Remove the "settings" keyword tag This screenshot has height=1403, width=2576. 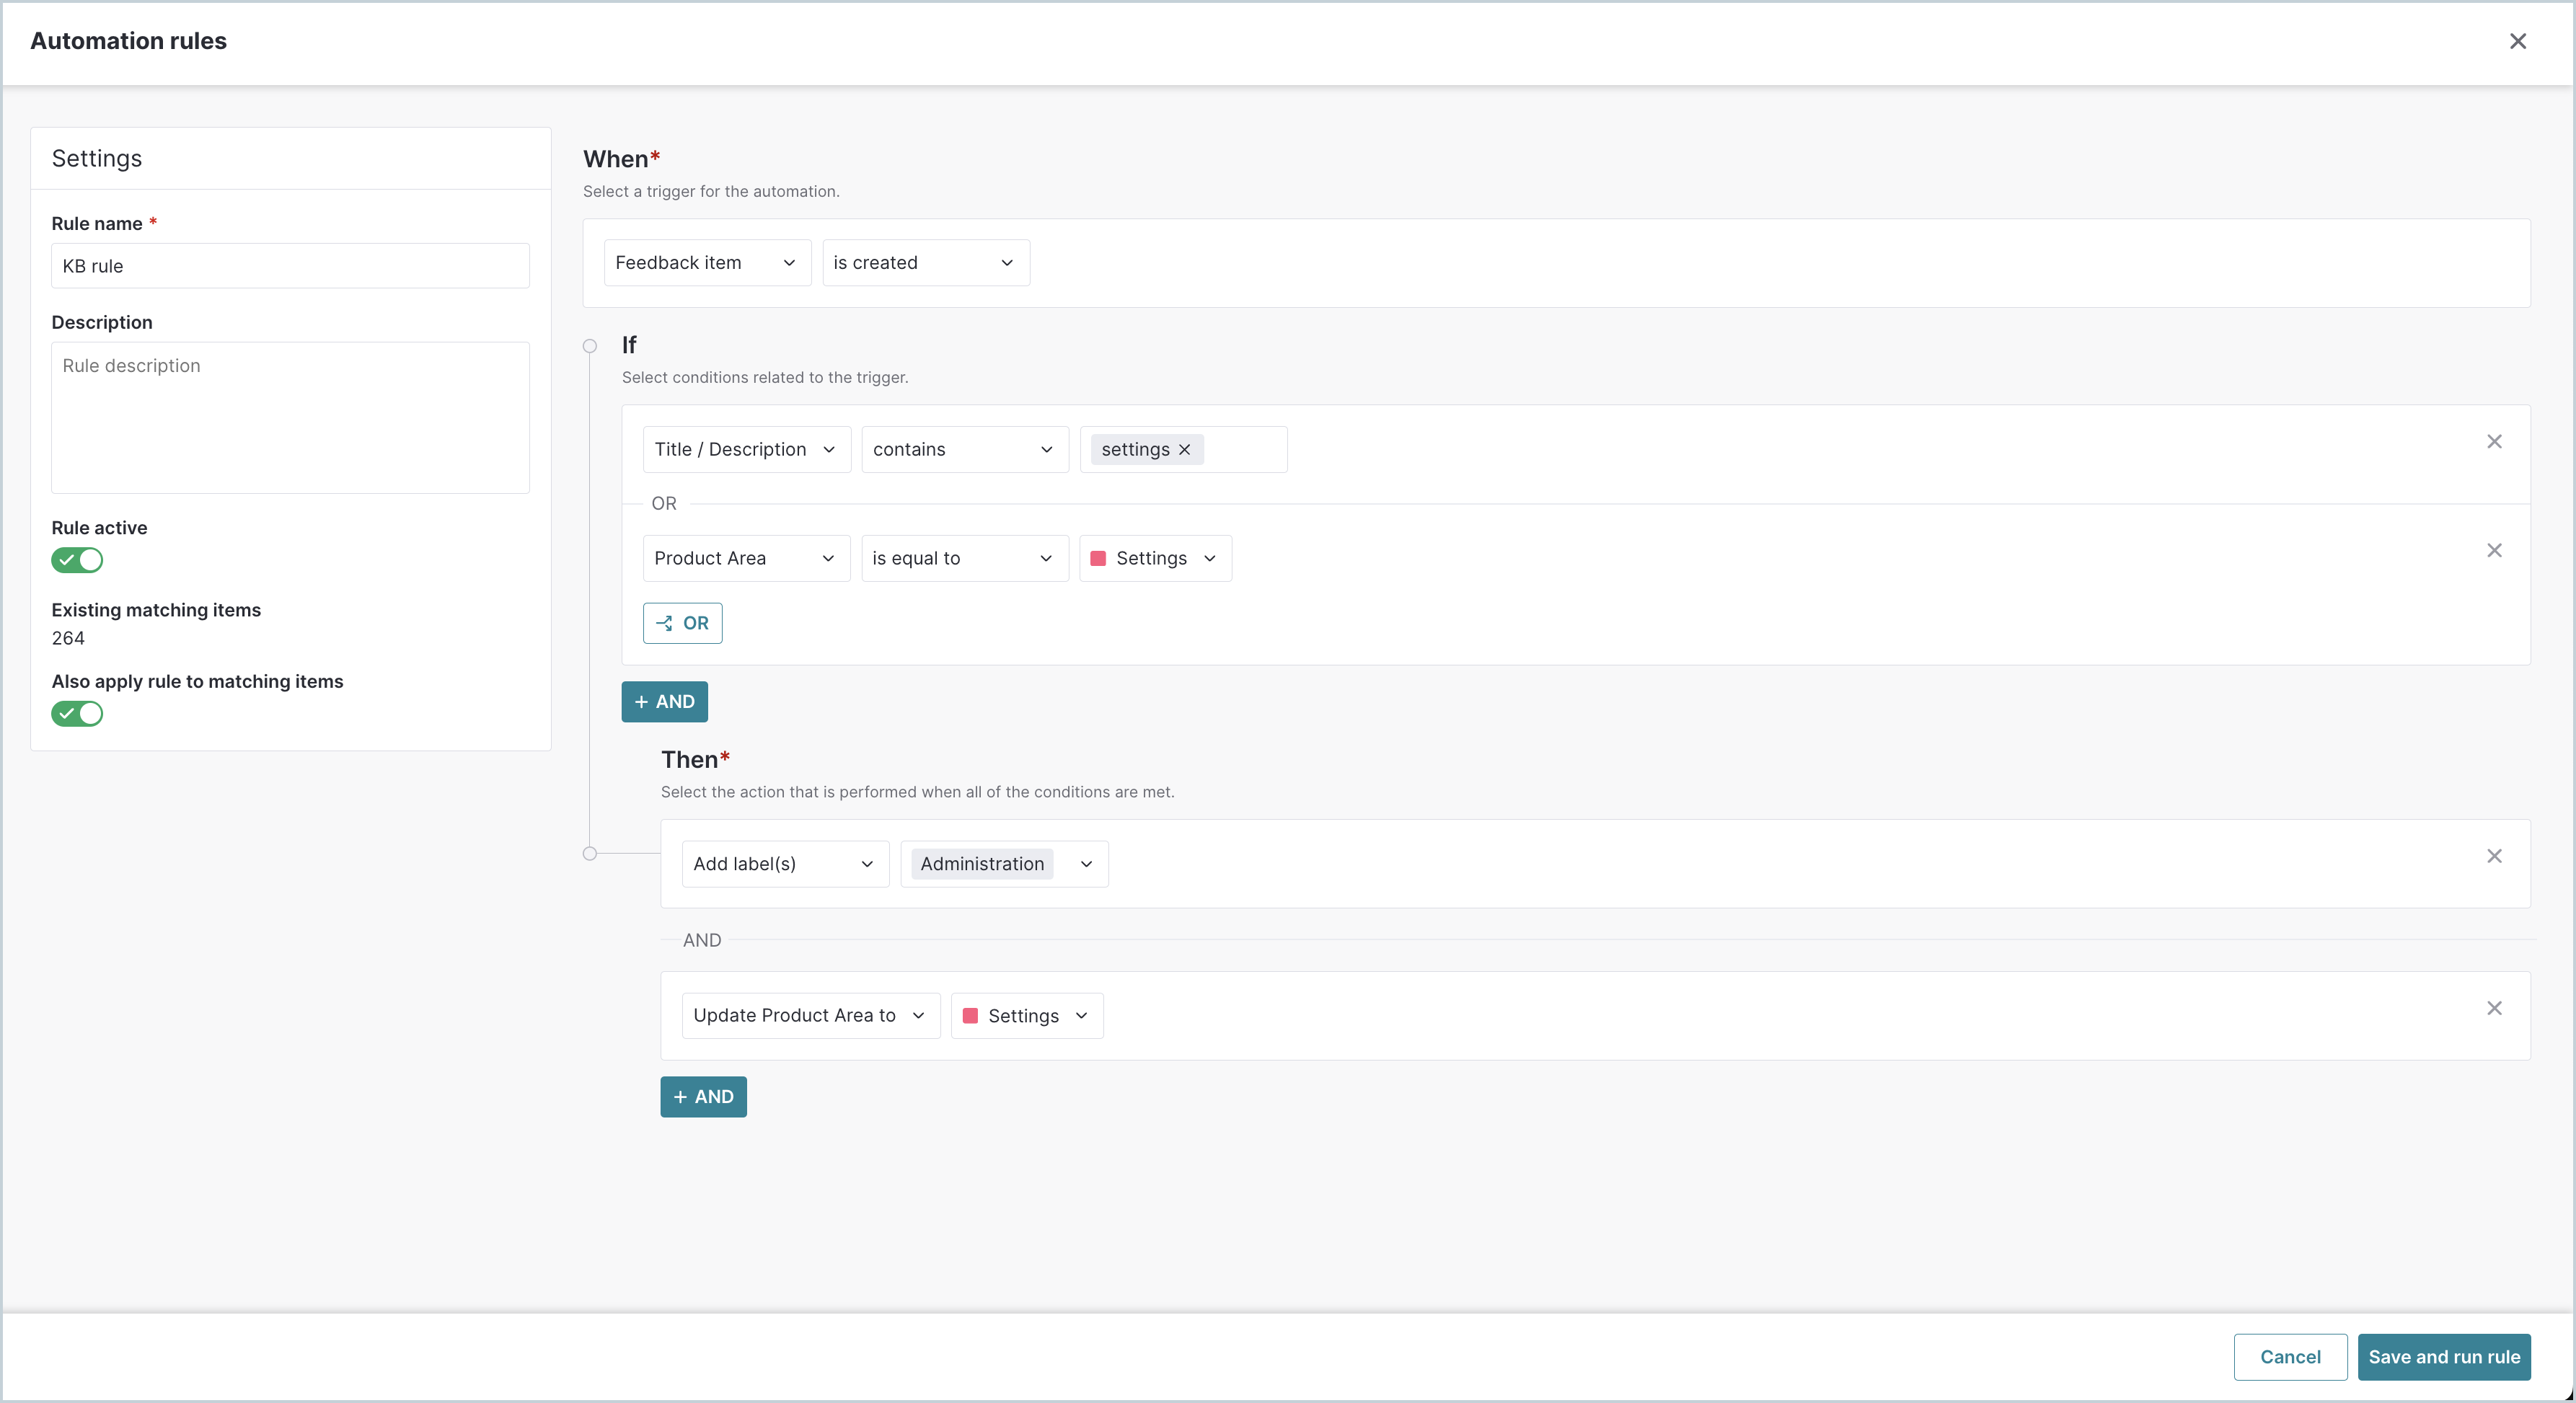click(x=1184, y=449)
